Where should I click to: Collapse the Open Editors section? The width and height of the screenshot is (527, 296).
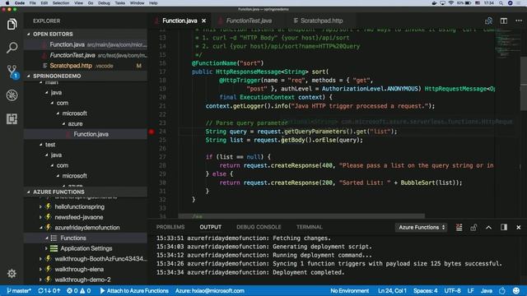29,35
